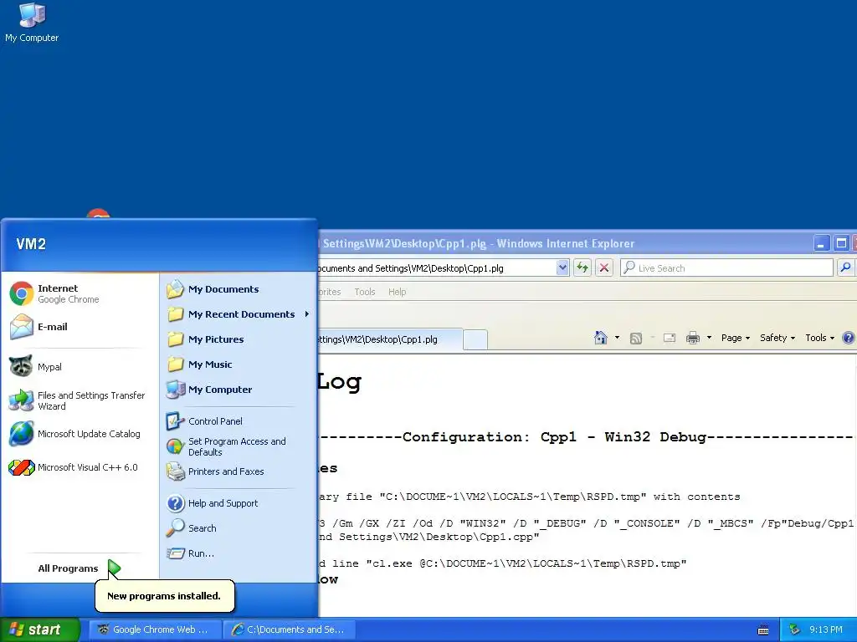Expand All Programs green arrow

coord(114,568)
